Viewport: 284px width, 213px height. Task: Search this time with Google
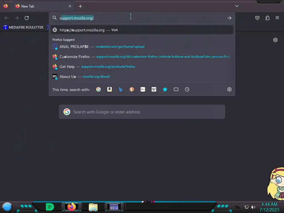coord(98,89)
